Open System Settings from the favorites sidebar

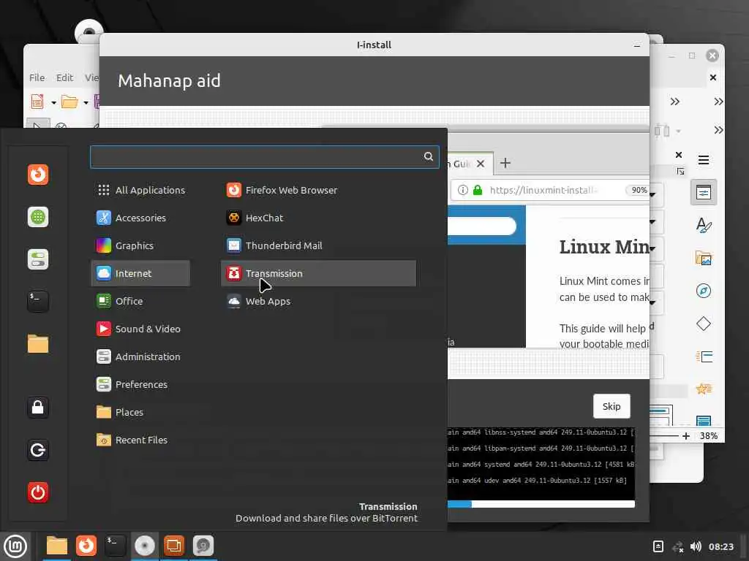tap(38, 259)
